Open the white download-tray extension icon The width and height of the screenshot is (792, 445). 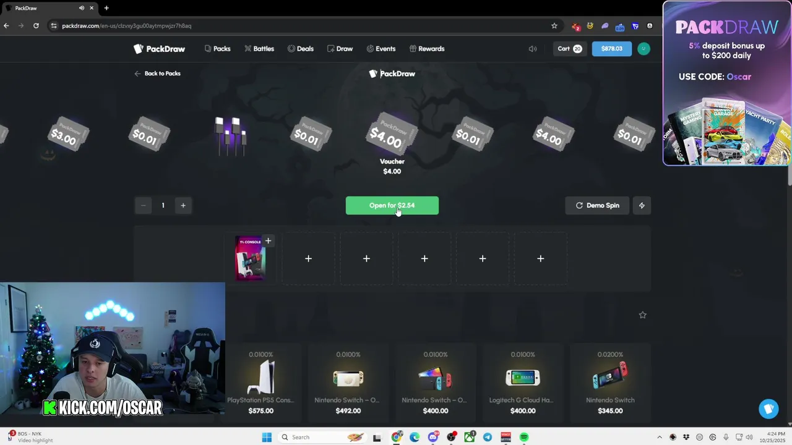coord(650,26)
